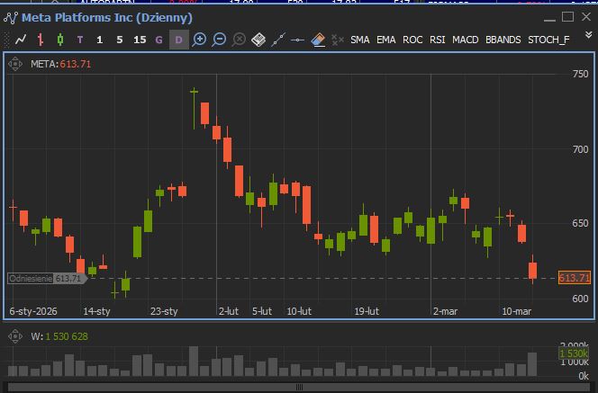Screen dimensions: 598x393
Task: Click the move handle next to META label
Action: 16,65
